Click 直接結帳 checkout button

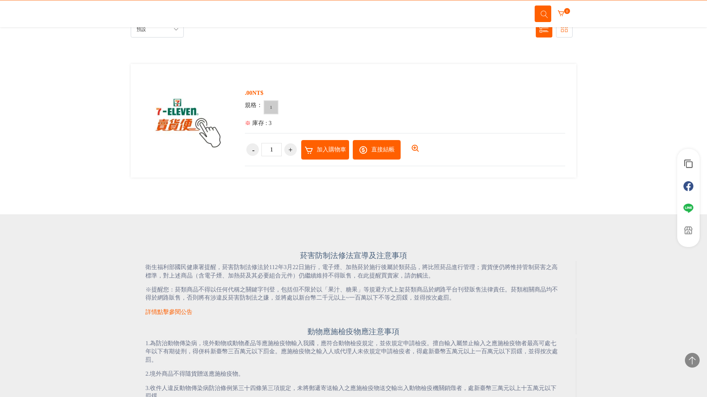[377, 150]
